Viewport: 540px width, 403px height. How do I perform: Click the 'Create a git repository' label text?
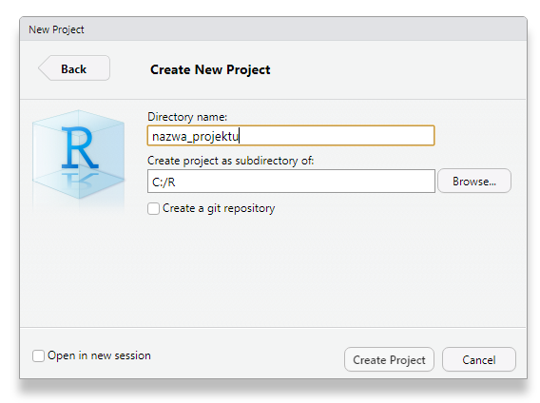click(x=219, y=208)
